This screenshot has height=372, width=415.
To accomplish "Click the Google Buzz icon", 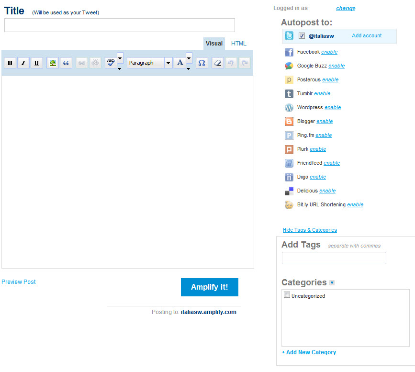I will (x=289, y=66).
